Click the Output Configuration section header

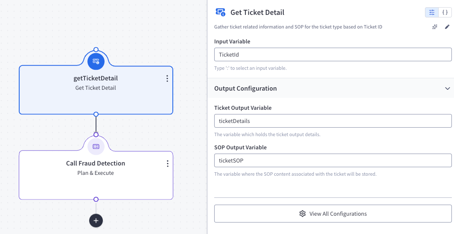pyautogui.click(x=331, y=88)
